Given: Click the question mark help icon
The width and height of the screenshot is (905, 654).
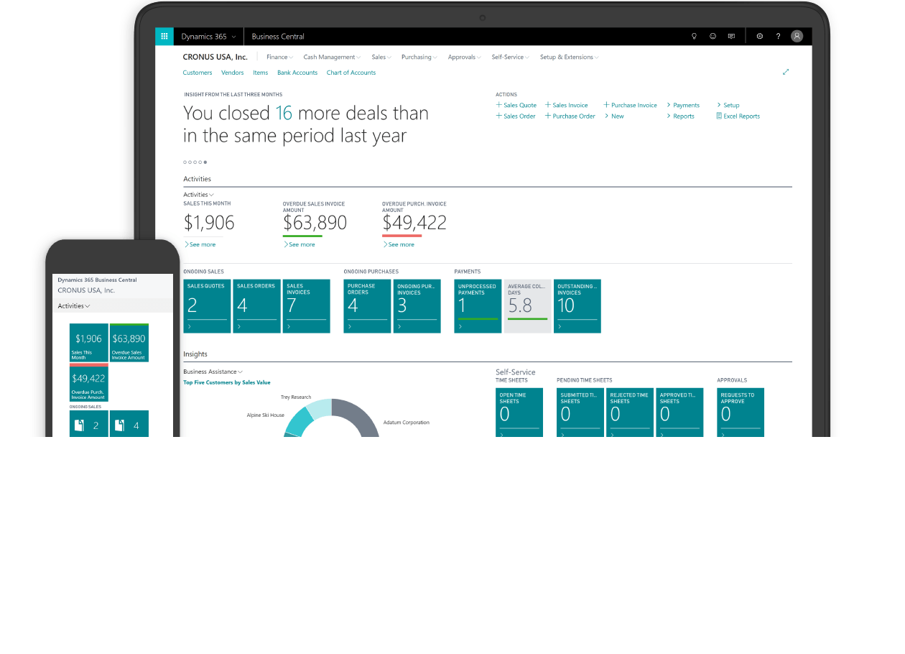Looking at the screenshot, I should pyautogui.click(x=778, y=37).
